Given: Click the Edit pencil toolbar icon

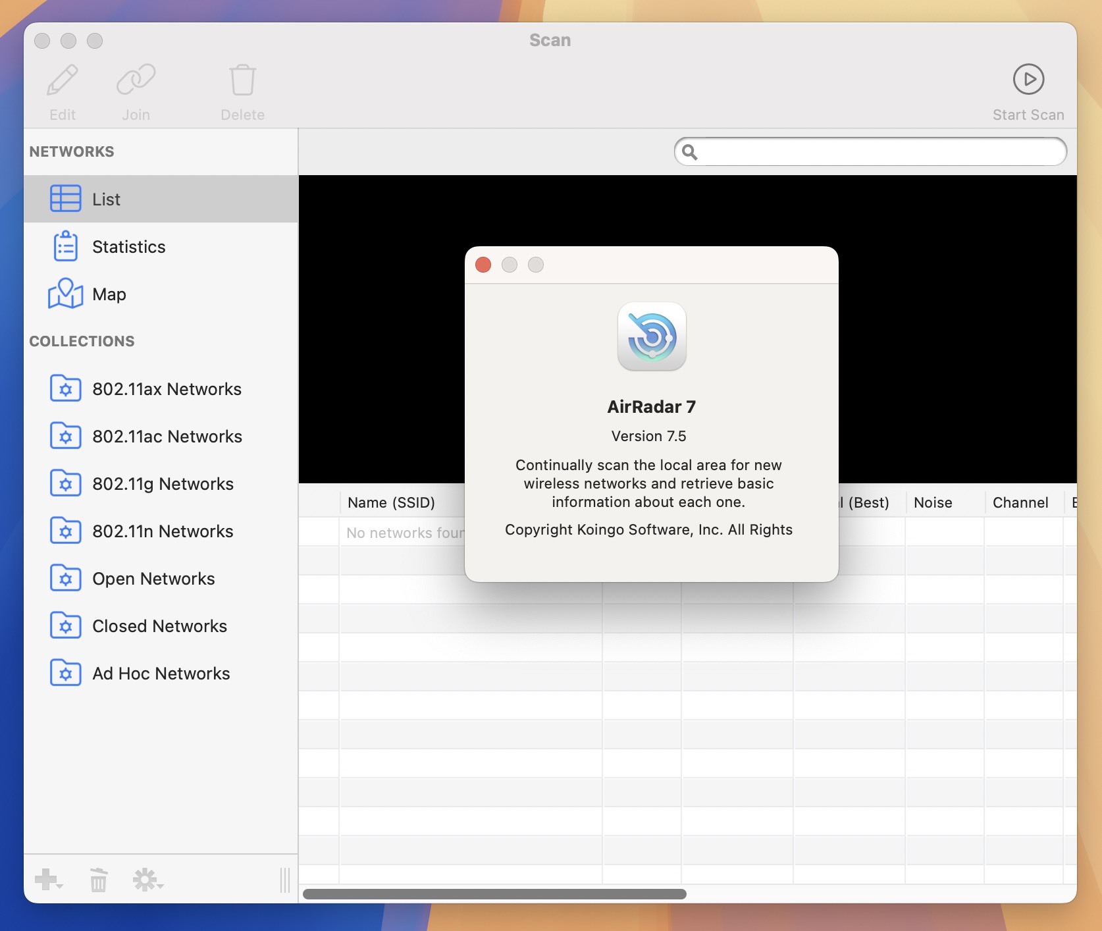Looking at the screenshot, I should (x=63, y=80).
